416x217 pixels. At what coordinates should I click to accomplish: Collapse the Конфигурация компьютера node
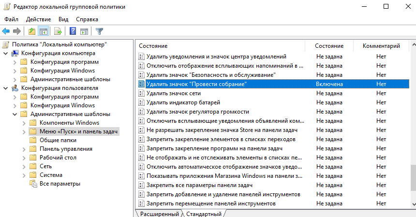(x=5, y=53)
